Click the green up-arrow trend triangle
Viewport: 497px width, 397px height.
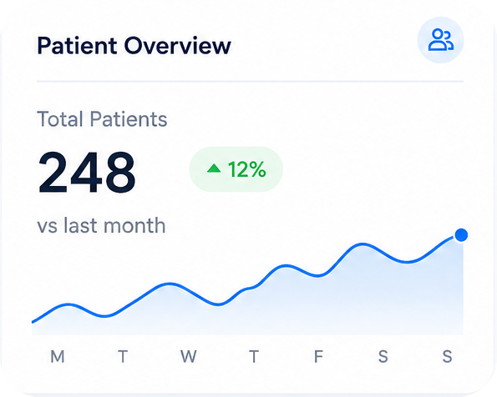[214, 168]
